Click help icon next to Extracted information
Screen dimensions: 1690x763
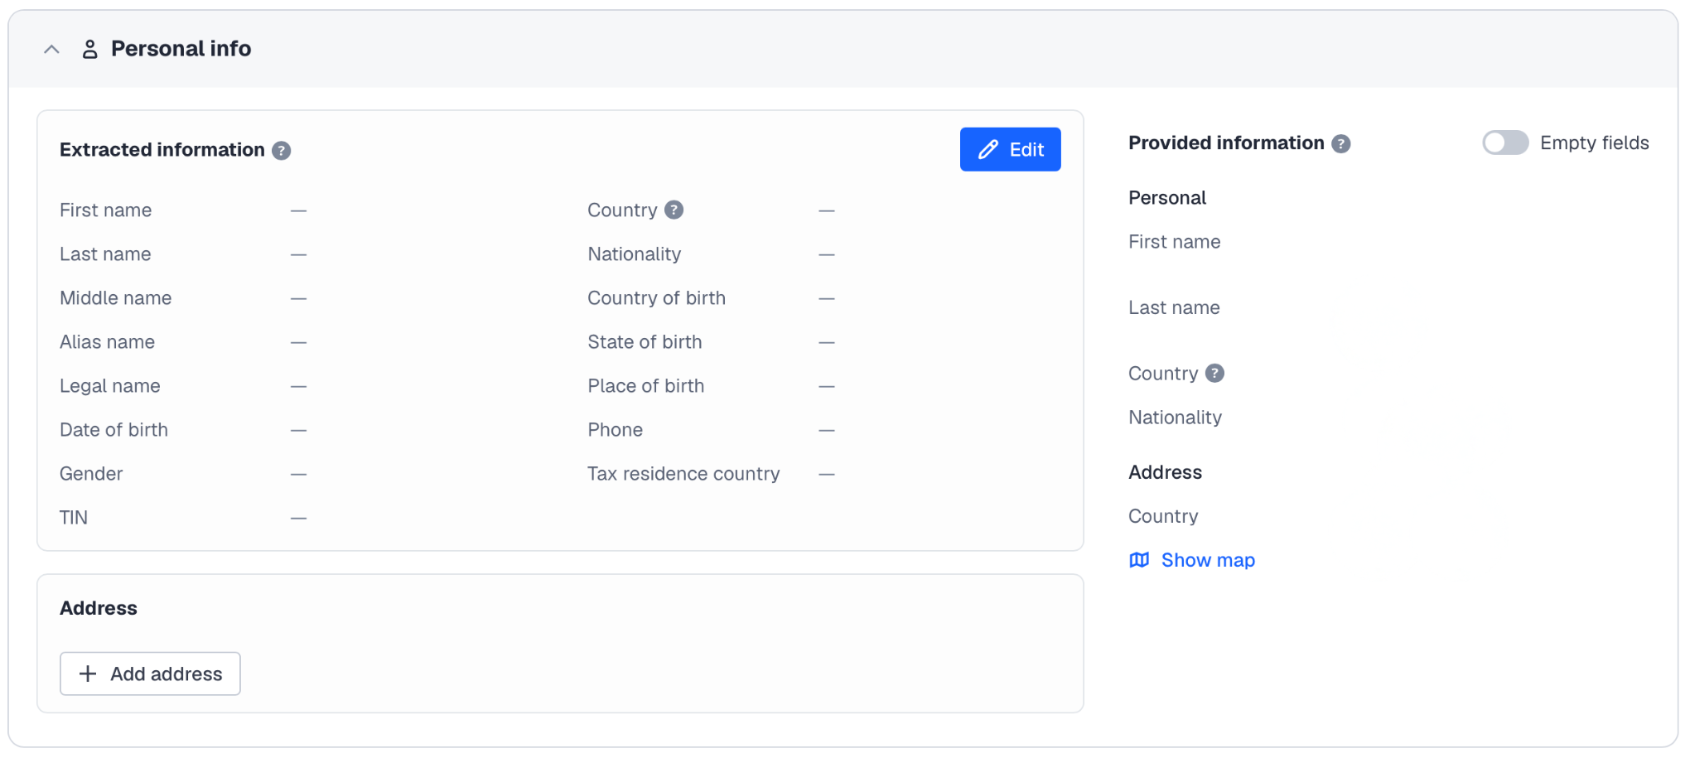tap(282, 151)
